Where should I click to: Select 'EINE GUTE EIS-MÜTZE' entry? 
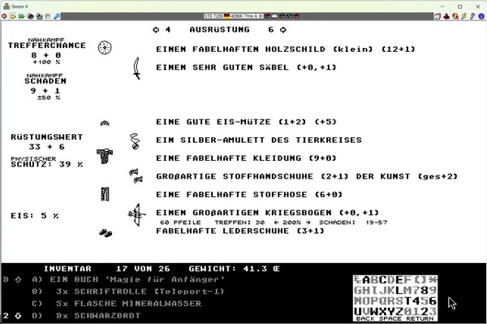coord(246,122)
